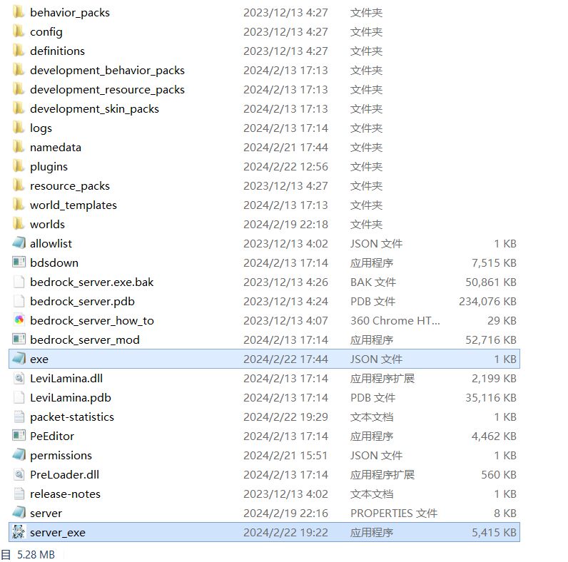Click the date 2024/2/21 17:44

(x=285, y=148)
